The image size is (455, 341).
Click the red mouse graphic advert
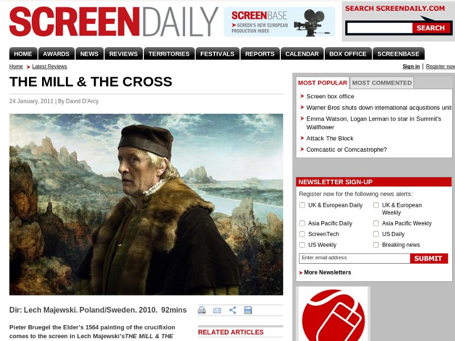(x=333, y=314)
